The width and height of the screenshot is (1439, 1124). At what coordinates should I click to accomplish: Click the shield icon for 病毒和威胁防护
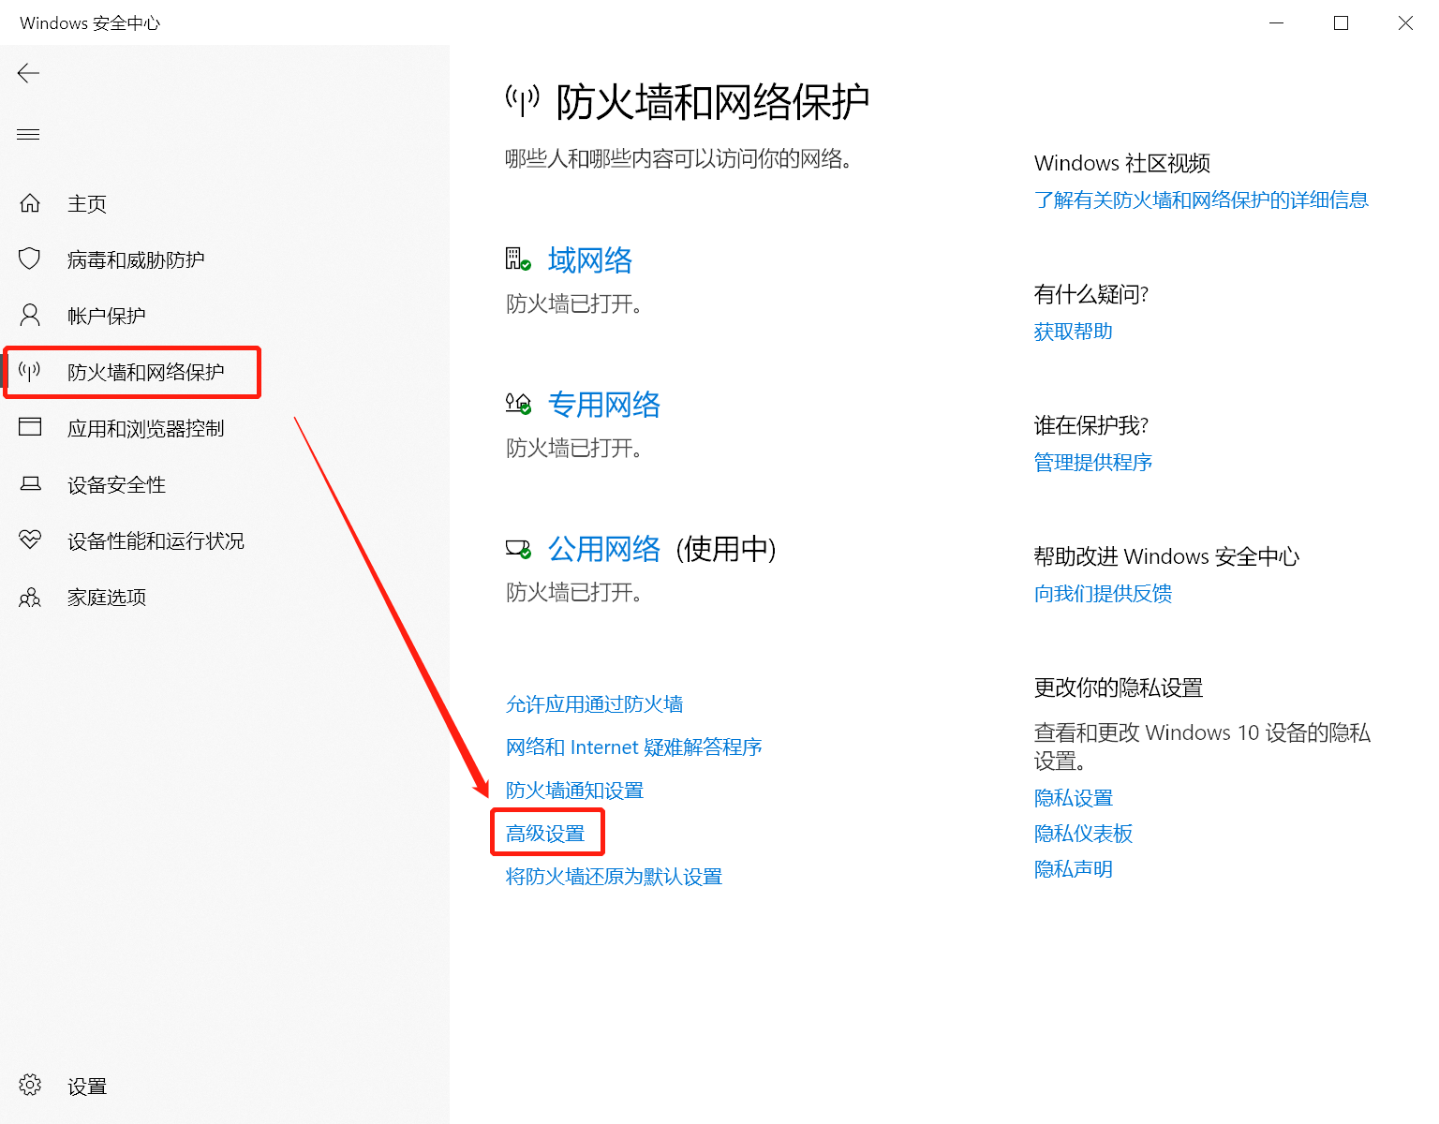[x=30, y=259]
